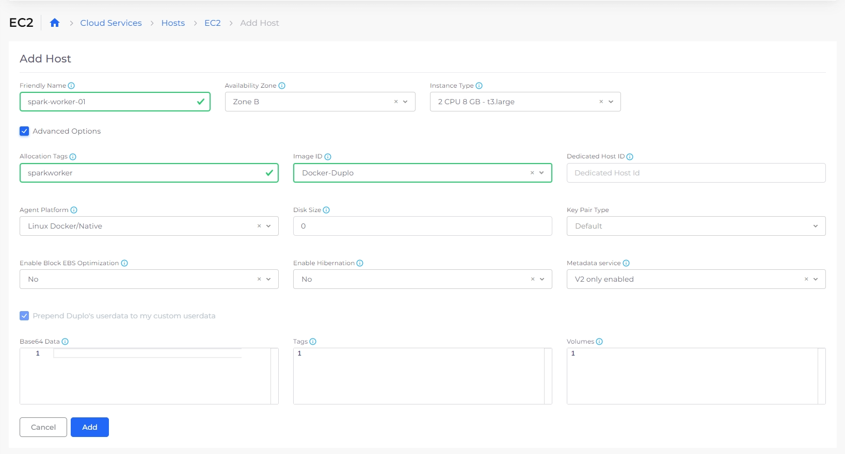This screenshot has width=845, height=454.
Task: Clear the Agent Platform selection with x
Action: point(259,226)
